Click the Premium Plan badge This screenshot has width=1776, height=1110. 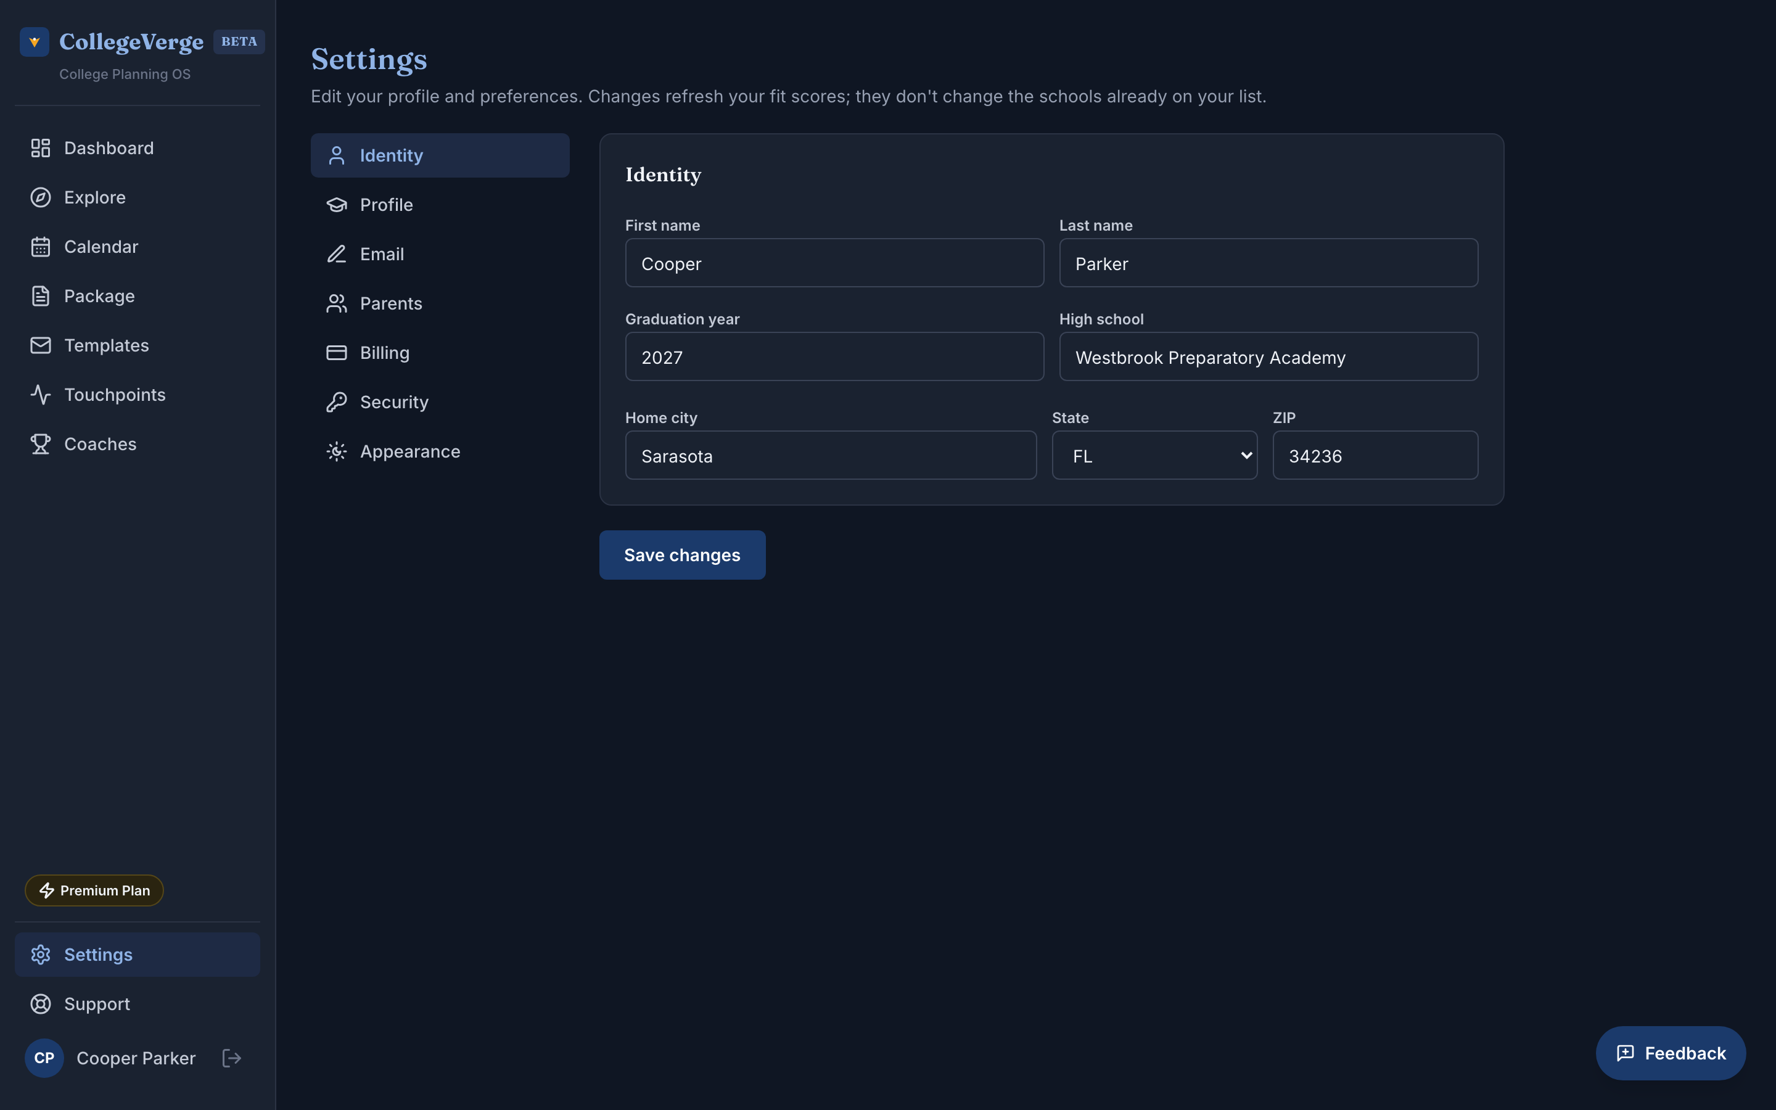pyautogui.click(x=95, y=890)
